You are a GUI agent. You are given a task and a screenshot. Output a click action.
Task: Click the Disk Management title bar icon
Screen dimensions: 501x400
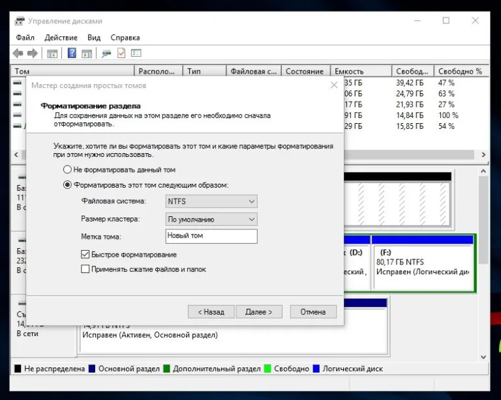click(20, 21)
